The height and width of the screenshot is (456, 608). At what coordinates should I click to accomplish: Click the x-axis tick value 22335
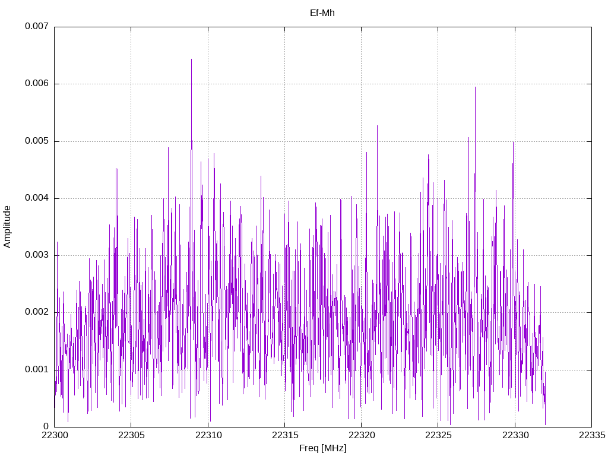(592, 435)
